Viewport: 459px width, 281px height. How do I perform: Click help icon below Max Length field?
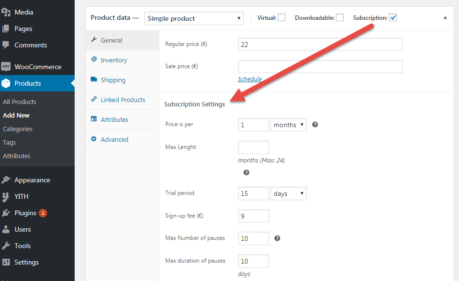(247, 172)
